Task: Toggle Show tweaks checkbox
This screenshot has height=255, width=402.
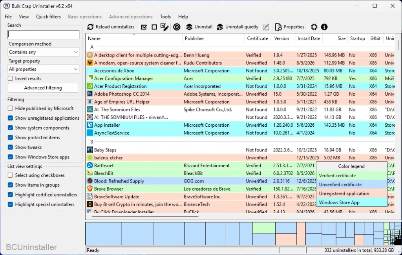Action: pos(10,148)
